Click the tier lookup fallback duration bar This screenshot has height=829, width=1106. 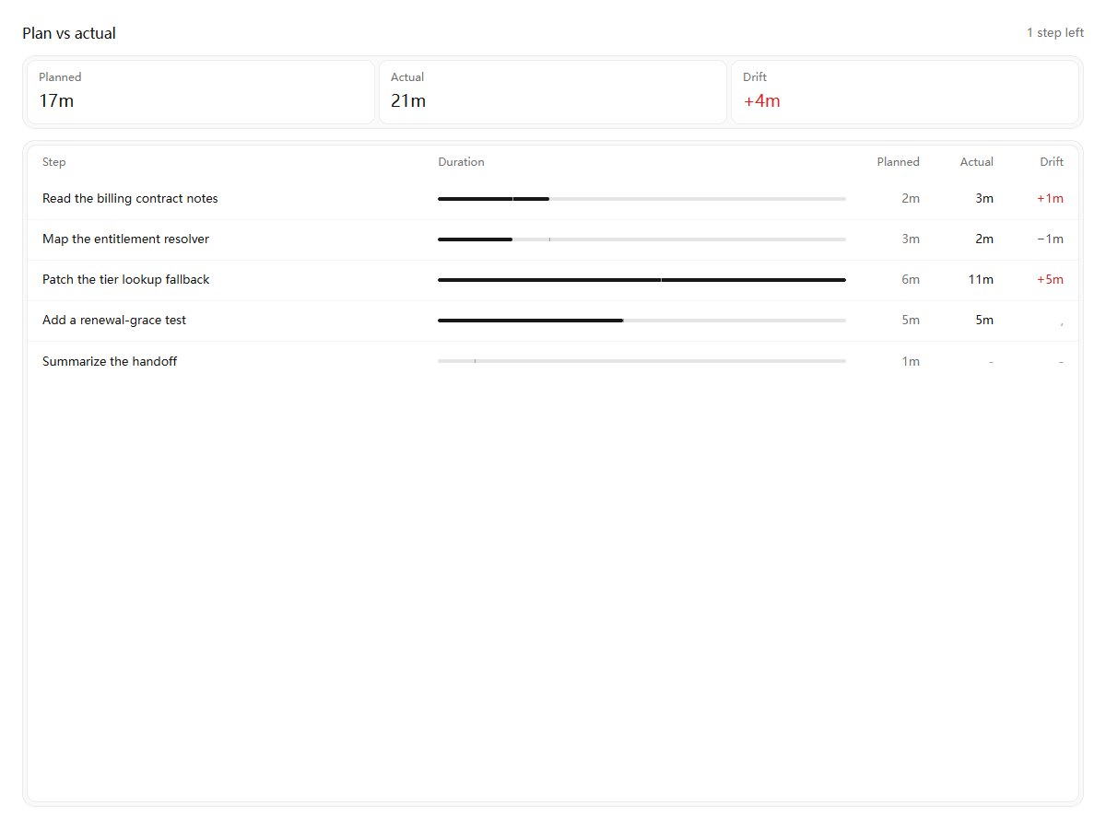[641, 280]
